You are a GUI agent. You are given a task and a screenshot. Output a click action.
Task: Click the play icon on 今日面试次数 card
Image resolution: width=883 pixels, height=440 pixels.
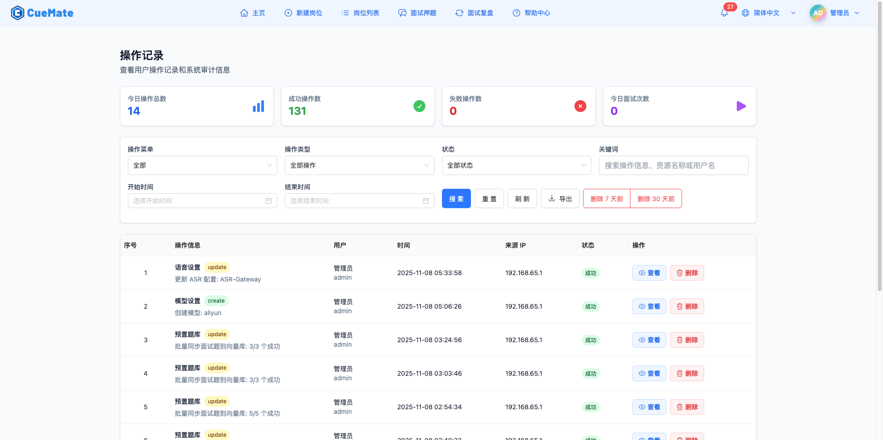(741, 106)
